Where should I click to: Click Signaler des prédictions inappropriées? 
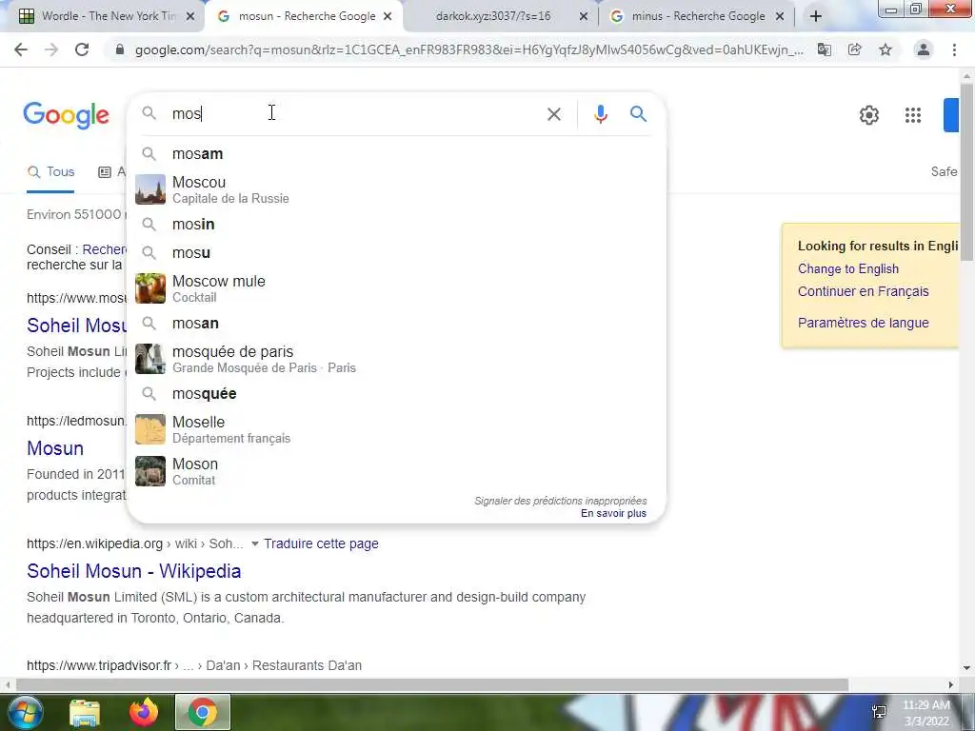tap(560, 501)
